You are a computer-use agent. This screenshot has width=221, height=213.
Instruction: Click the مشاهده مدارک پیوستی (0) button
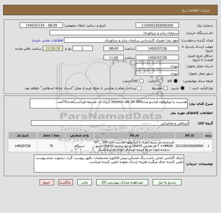(x=122, y=182)
